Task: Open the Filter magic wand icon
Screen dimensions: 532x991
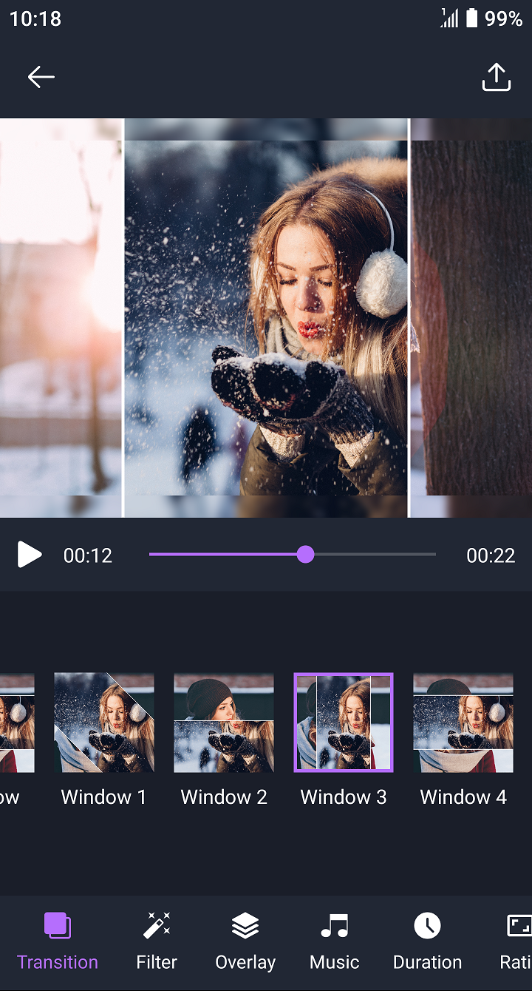Action: (x=157, y=925)
